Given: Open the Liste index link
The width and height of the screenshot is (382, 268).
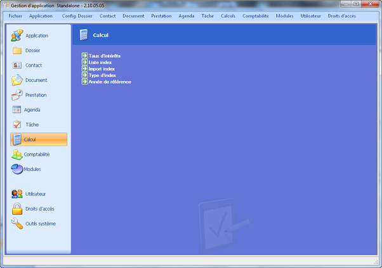Looking at the screenshot, I should (100, 62).
